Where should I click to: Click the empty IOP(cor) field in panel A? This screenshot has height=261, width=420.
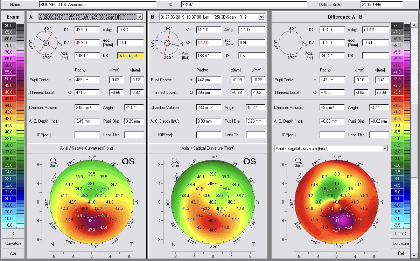(x=87, y=135)
